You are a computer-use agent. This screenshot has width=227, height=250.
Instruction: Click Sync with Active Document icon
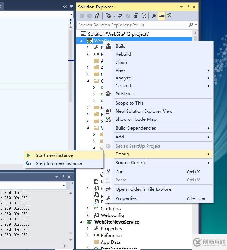pyautogui.click(x=121, y=16)
